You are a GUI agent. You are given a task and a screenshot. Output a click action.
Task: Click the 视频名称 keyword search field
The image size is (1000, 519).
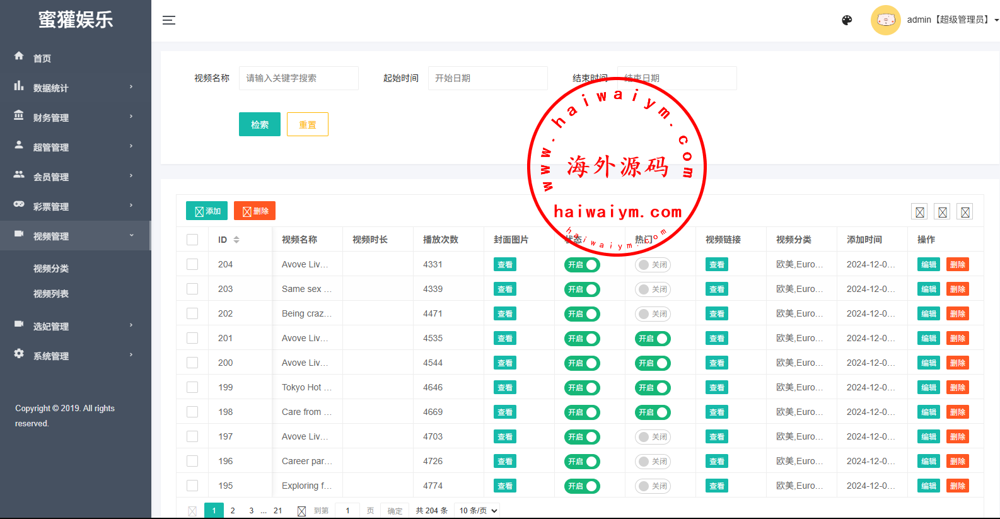click(298, 78)
